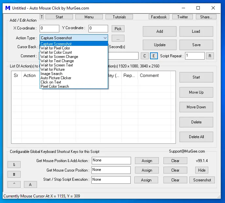Click the large Start button beside action list
Viewport: 225px width, 203px height.
click(x=196, y=77)
